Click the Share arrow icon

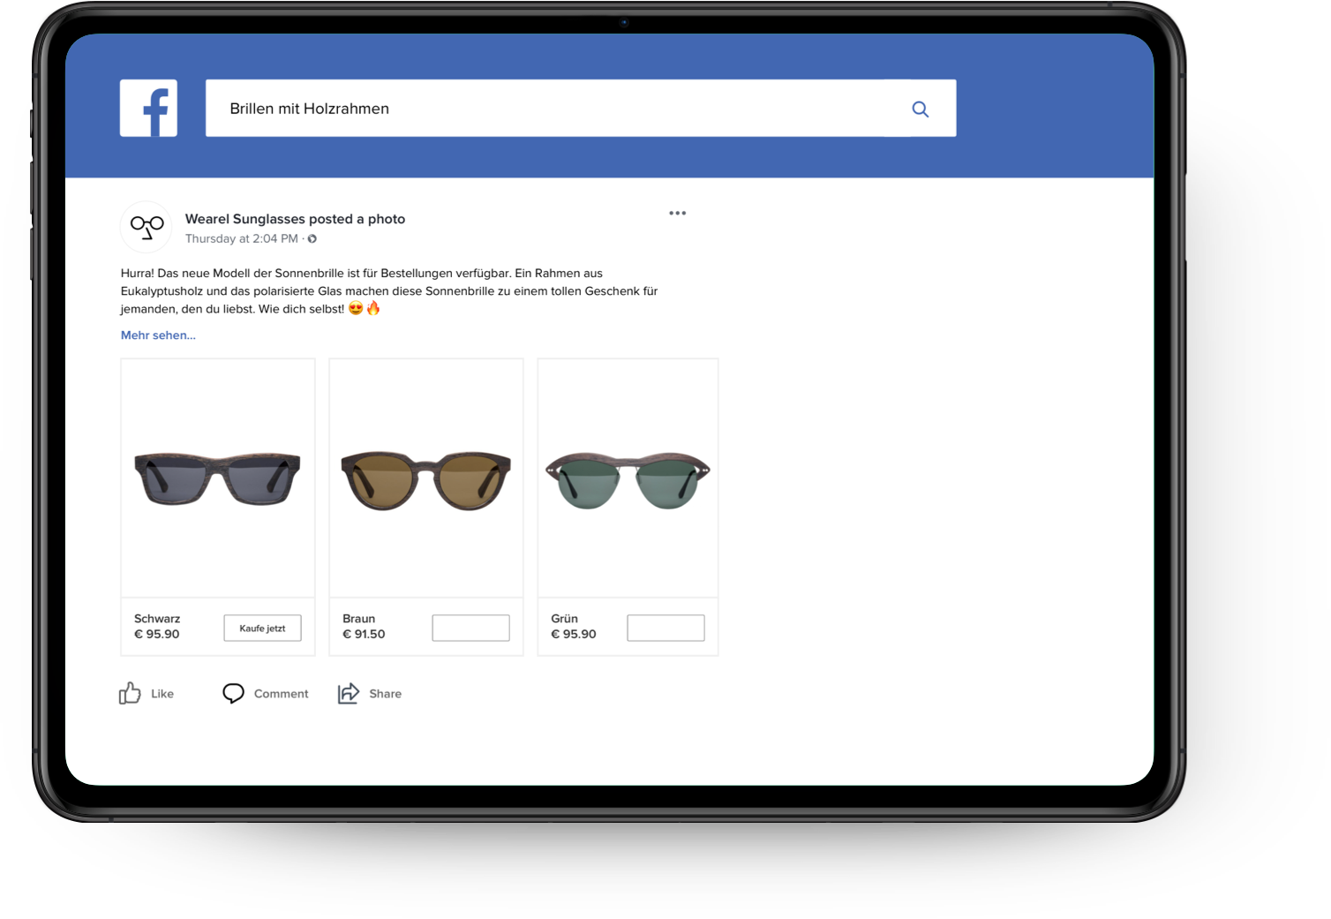pyautogui.click(x=349, y=693)
